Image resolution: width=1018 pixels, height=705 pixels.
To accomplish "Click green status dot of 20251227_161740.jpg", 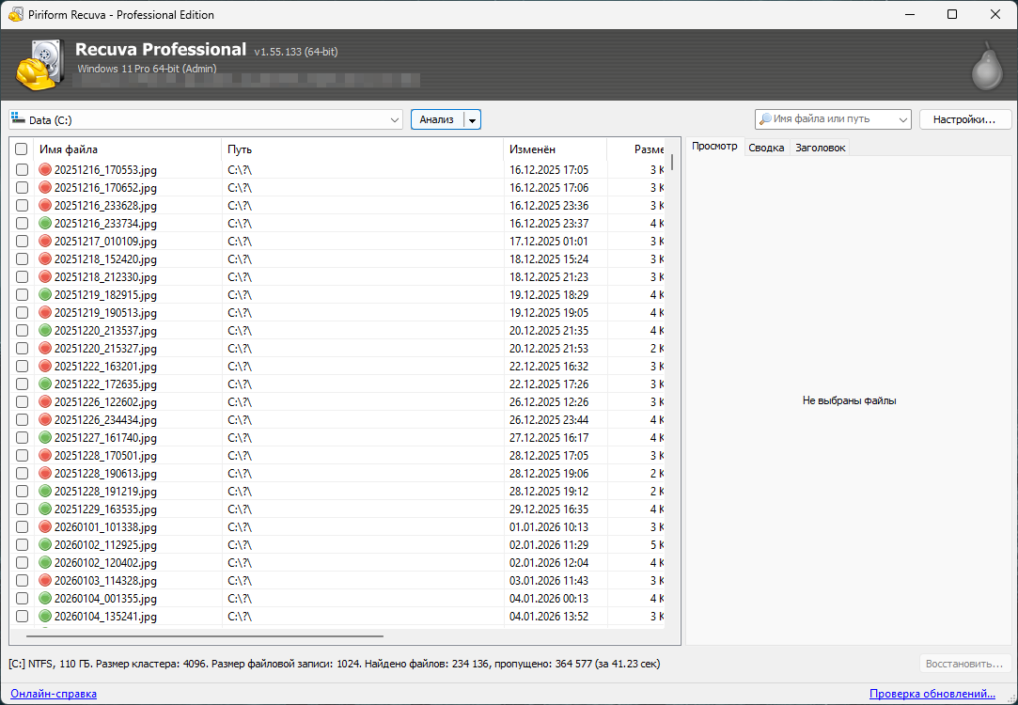I will 45,437.
